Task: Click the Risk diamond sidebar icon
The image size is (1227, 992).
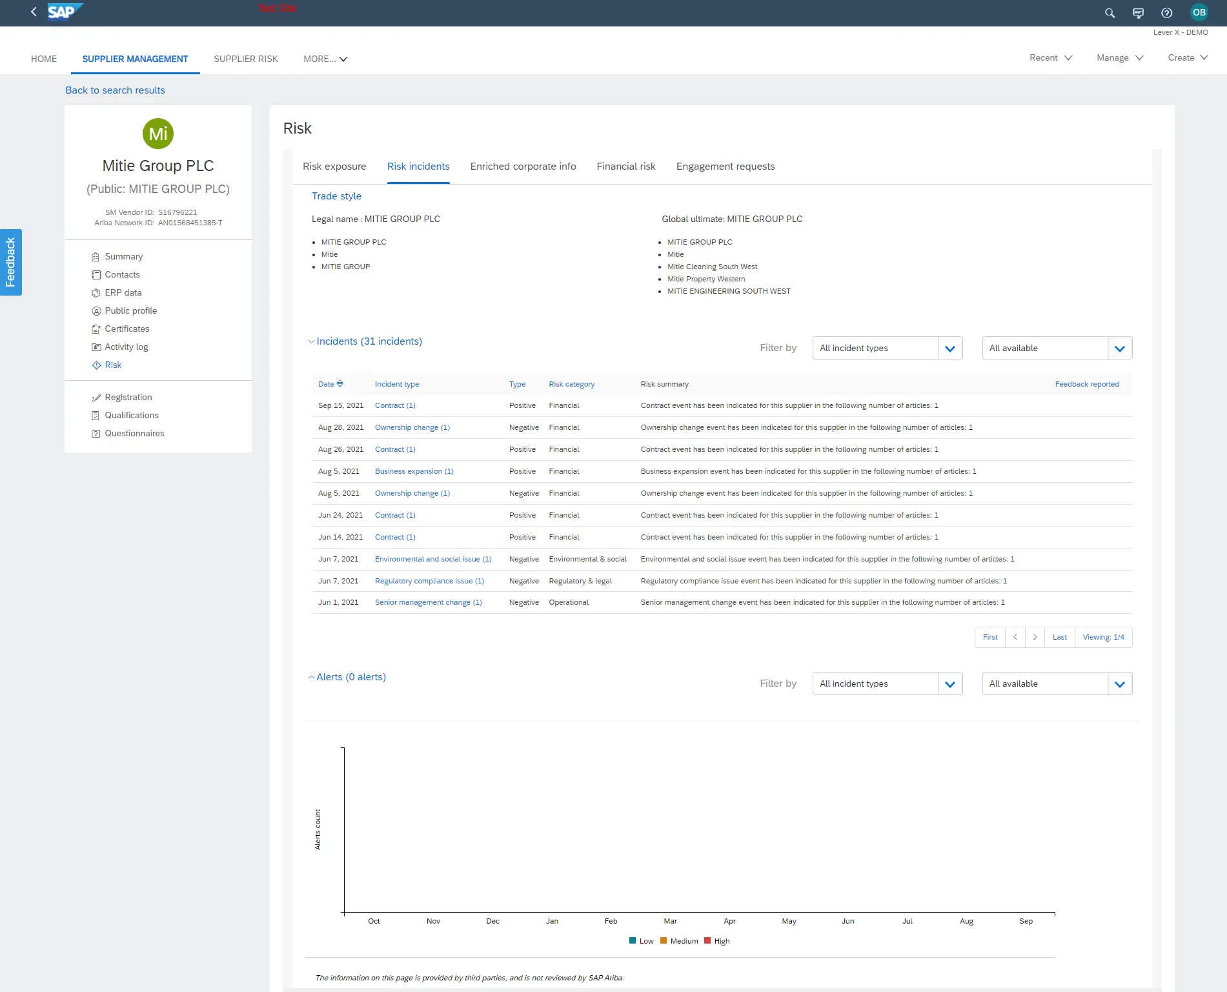Action: click(96, 365)
